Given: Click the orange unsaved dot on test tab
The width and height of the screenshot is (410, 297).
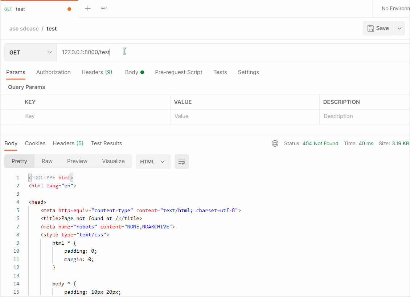Looking at the screenshot, I should pyautogui.click(x=69, y=9).
